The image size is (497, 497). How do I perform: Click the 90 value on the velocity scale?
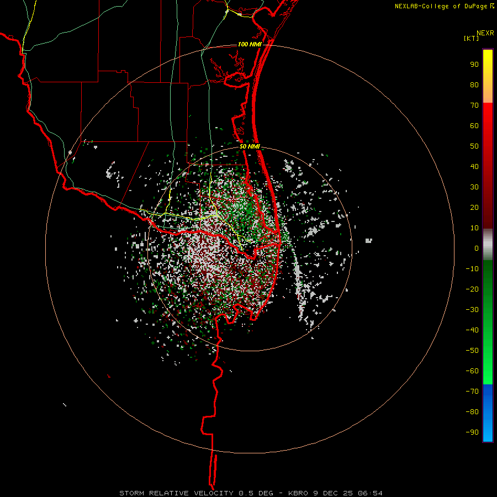[x=474, y=65]
